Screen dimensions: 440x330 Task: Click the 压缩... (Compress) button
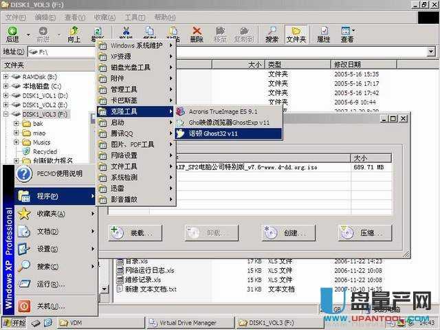[365, 233]
